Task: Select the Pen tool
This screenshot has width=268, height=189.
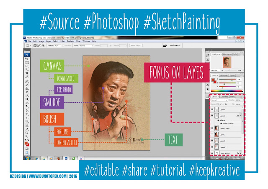Action: (x=27, y=111)
